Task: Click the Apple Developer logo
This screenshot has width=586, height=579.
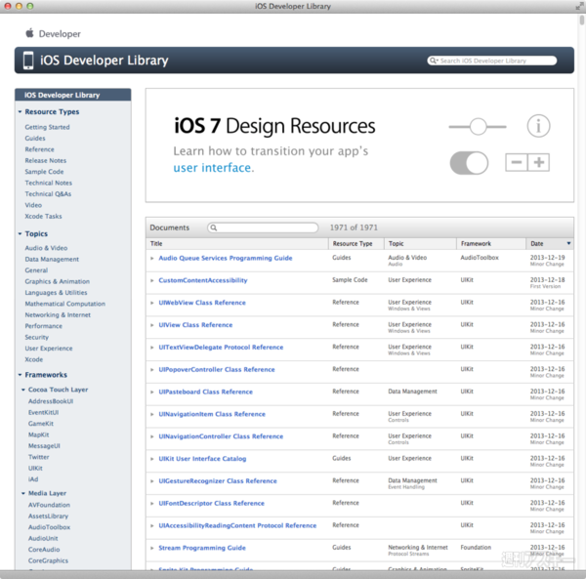Action: coord(53,33)
